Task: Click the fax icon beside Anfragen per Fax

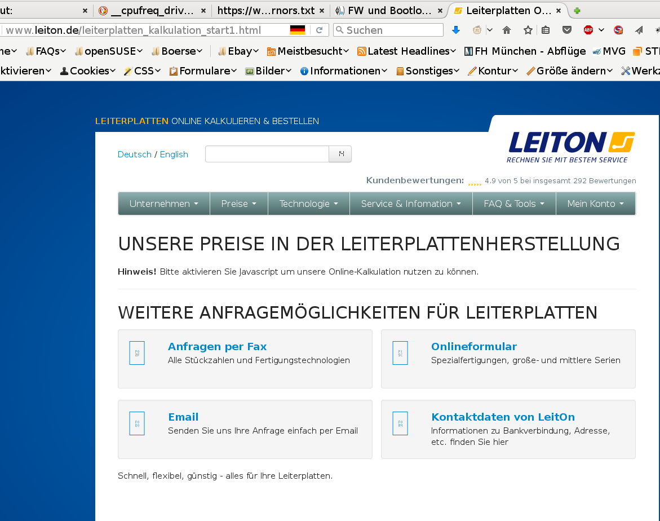Action: click(x=137, y=353)
